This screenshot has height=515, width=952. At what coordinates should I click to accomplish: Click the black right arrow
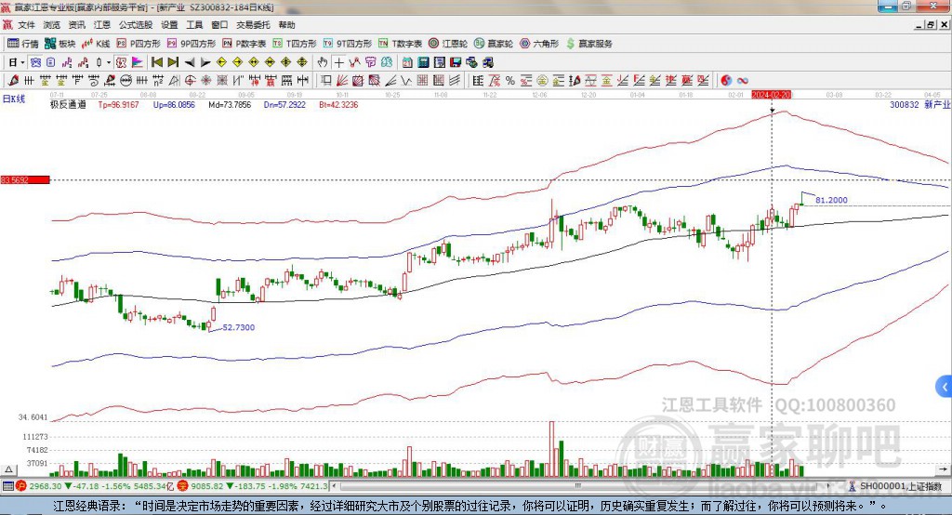pyautogui.click(x=205, y=62)
